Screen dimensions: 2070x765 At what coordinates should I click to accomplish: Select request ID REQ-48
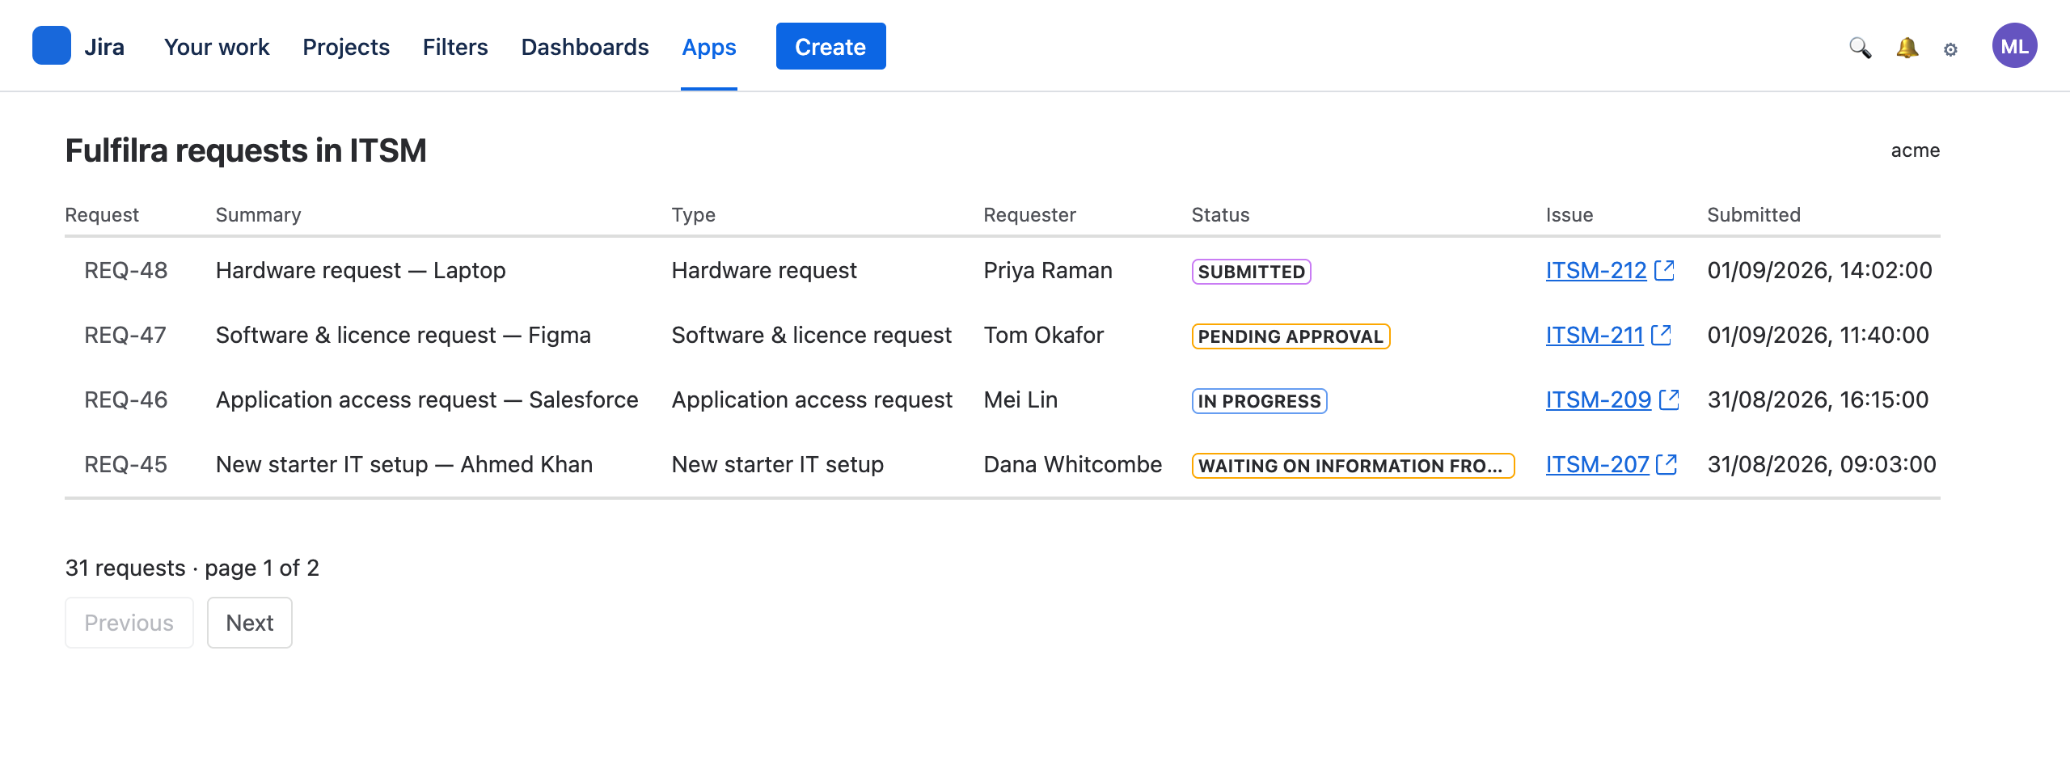click(126, 270)
